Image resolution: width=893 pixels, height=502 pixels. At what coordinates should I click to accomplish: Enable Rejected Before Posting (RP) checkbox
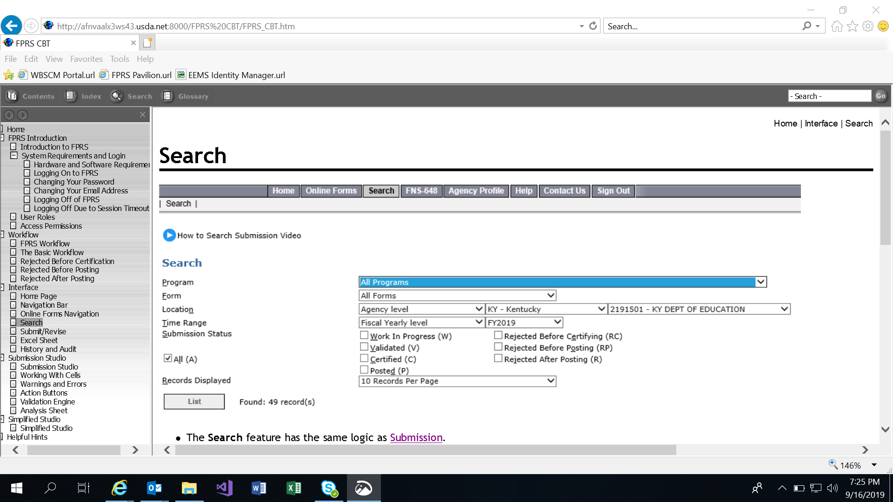click(498, 347)
